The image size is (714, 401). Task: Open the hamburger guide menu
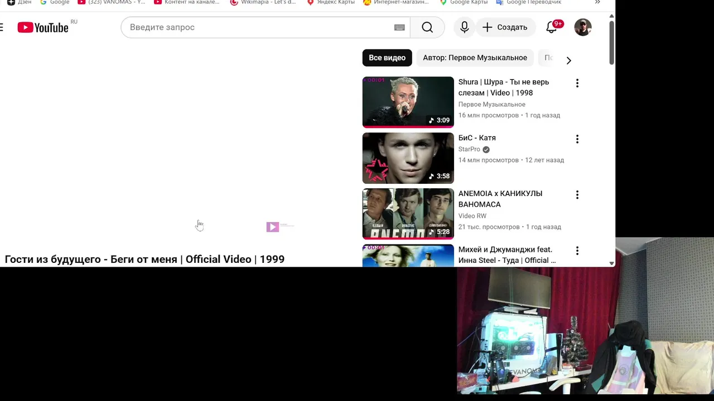tap(2, 27)
